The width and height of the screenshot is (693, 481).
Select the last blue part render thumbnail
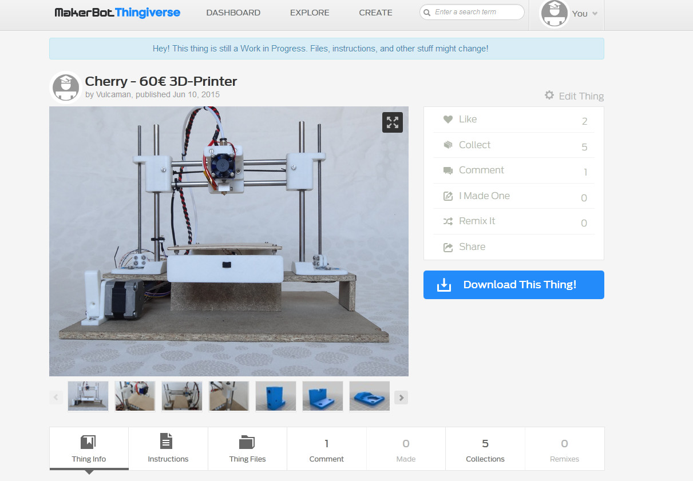(x=370, y=396)
